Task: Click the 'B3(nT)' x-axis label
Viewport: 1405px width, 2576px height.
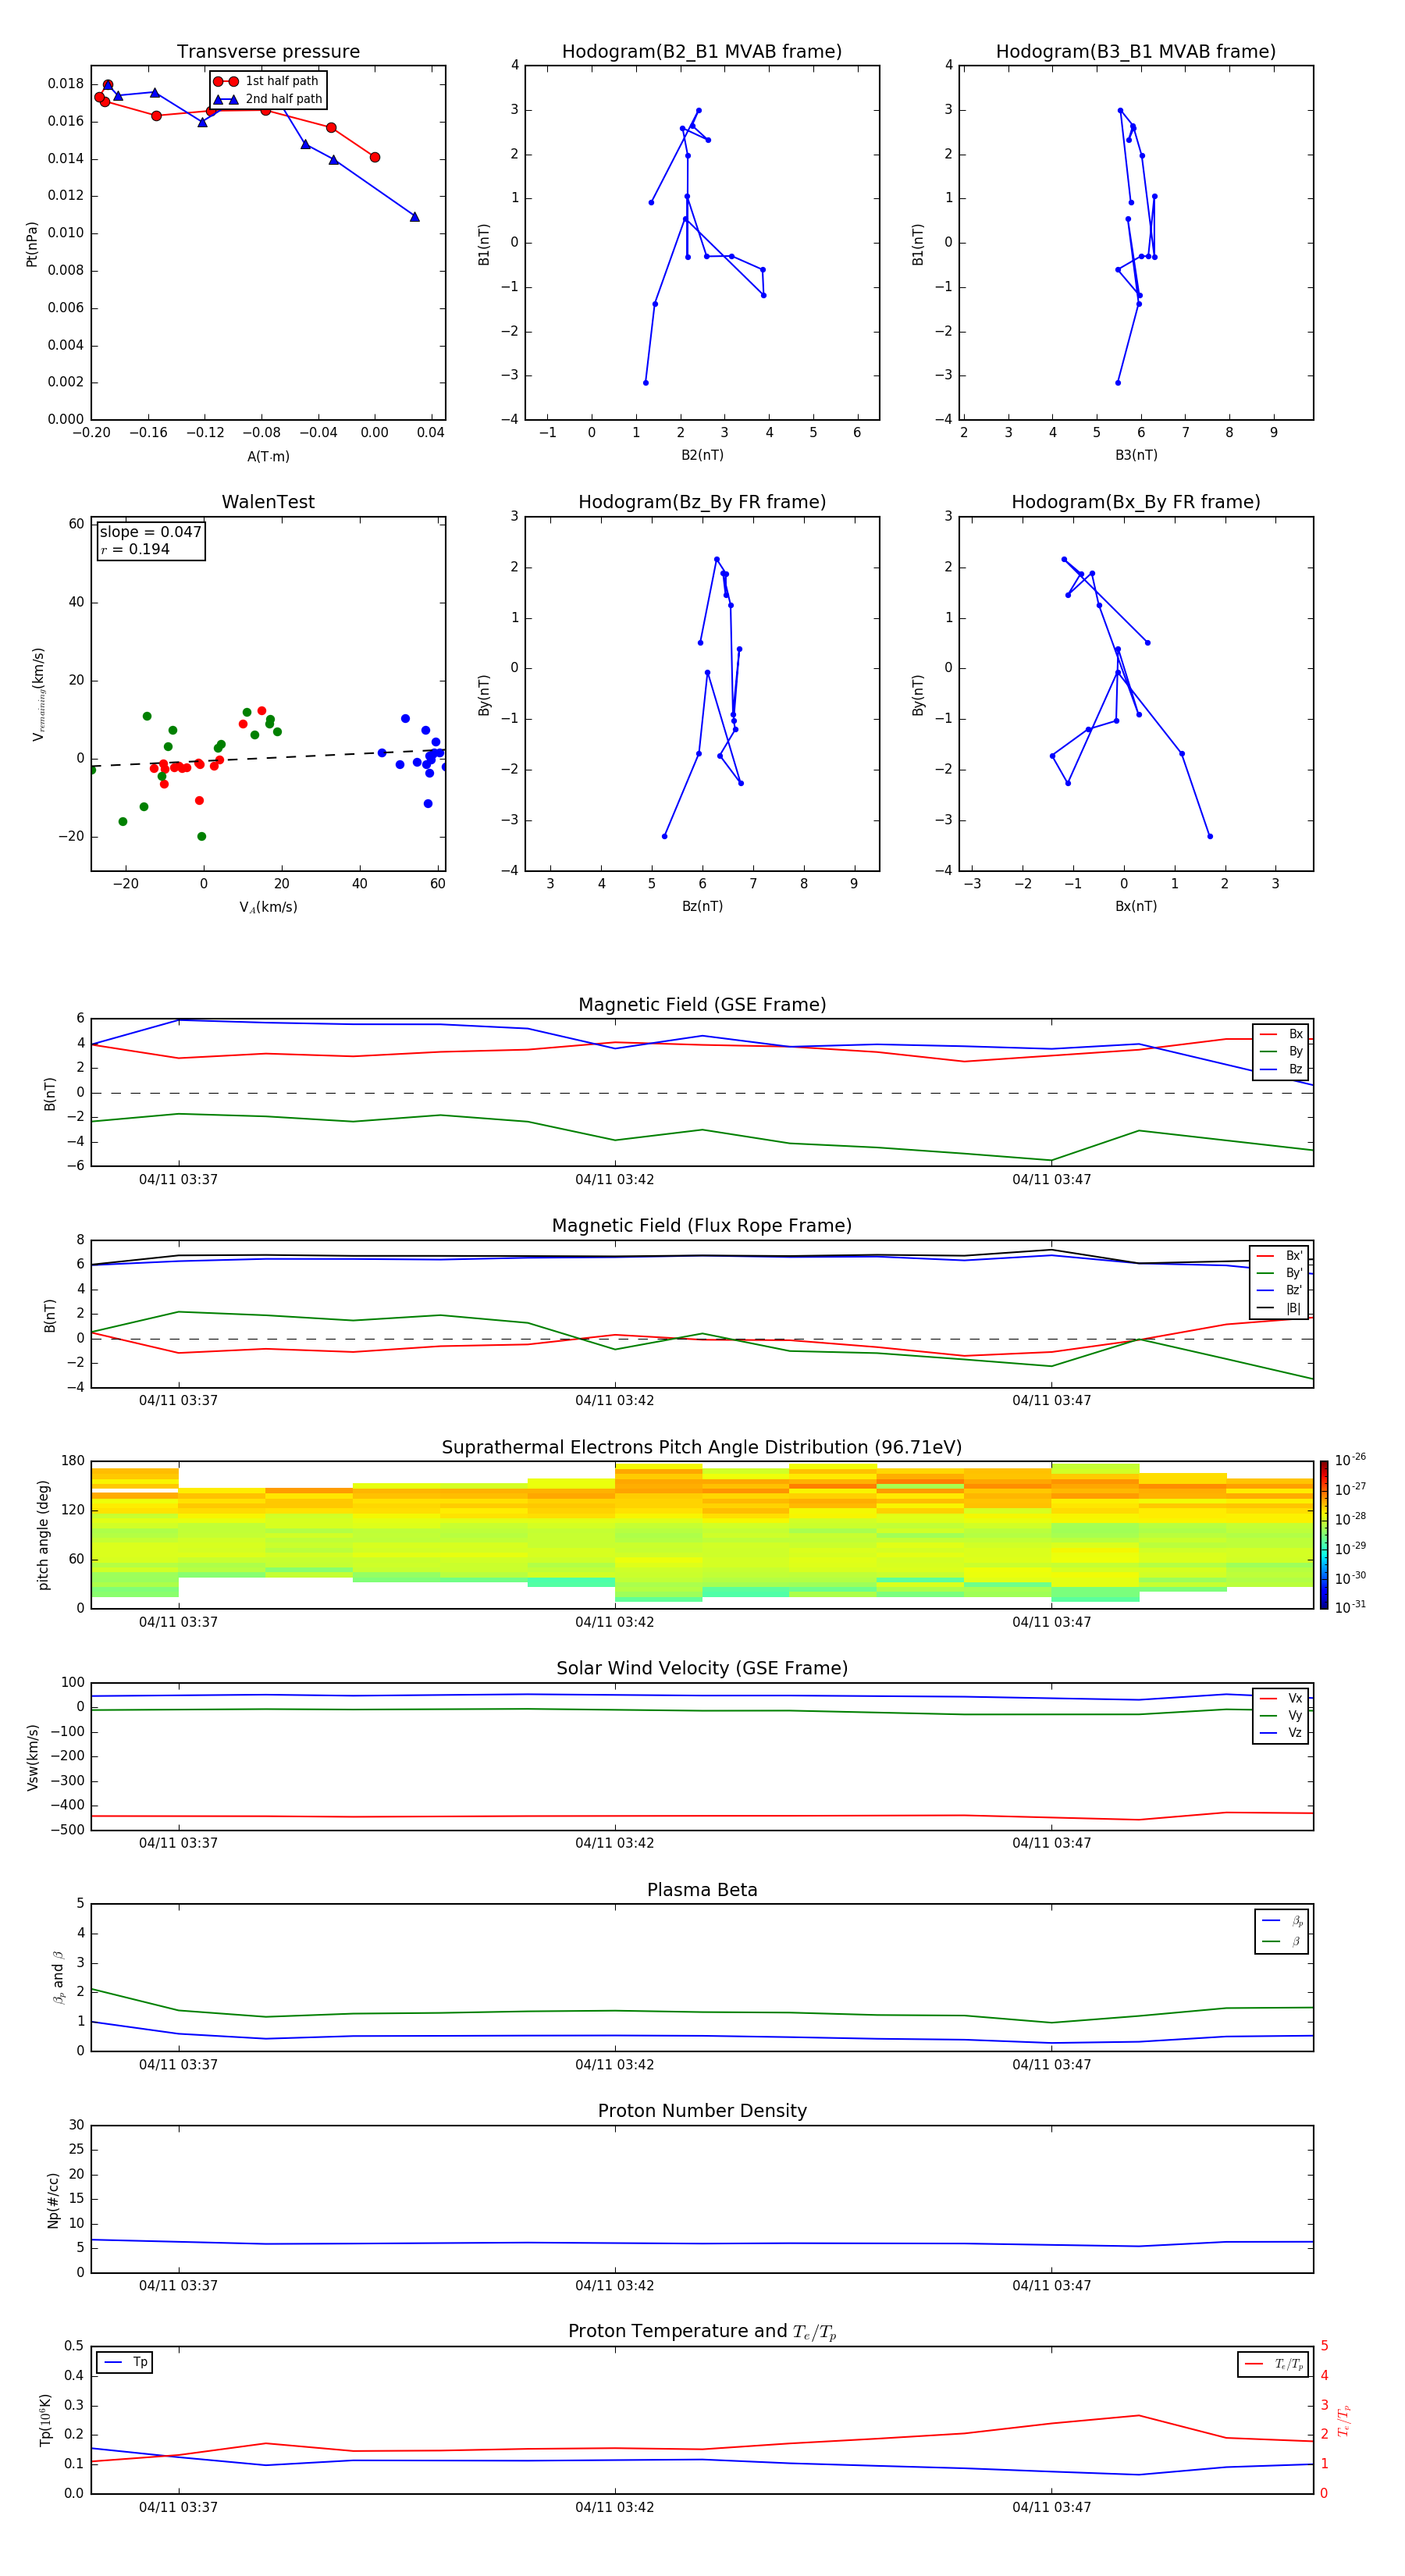Action: point(1136,456)
